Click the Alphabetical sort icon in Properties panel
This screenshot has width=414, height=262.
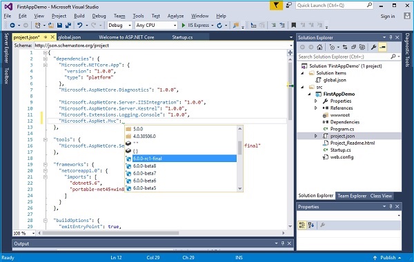(311, 225)
